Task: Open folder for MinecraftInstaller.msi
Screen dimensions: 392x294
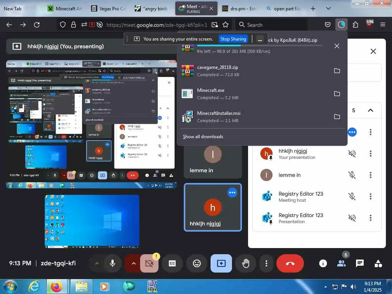Action: click(x=337, y=116)
